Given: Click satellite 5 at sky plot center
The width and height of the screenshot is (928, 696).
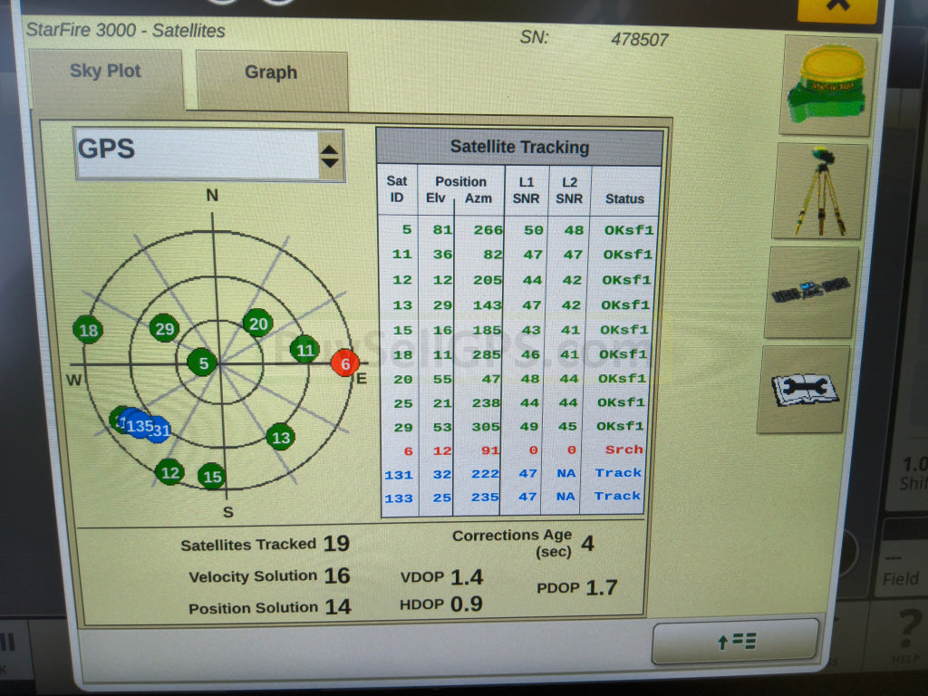Looking at the screenshot, I should click(203, 363).
